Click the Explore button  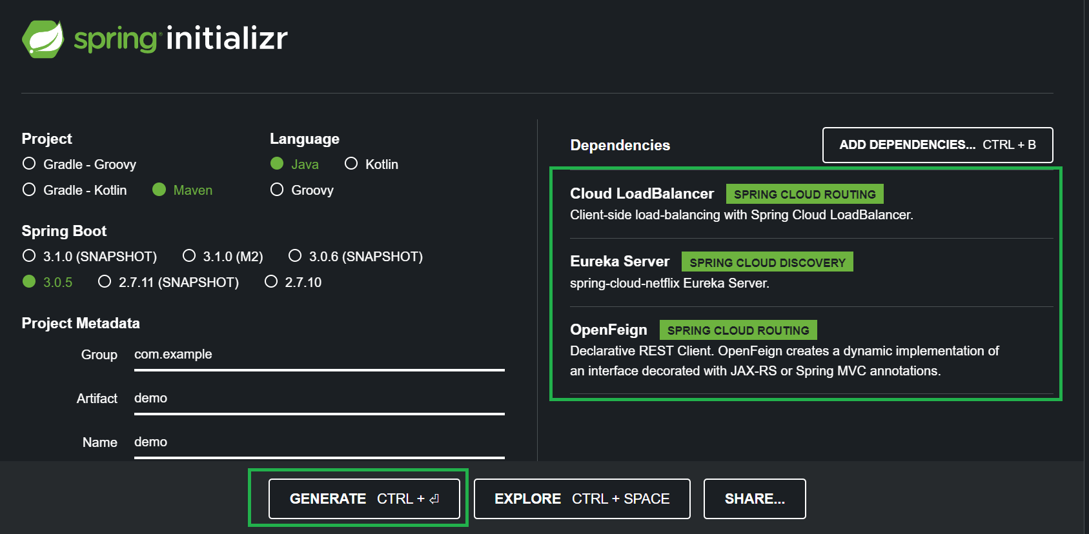click(582, 499)
